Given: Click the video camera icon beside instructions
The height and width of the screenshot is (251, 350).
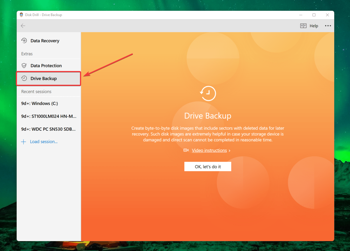Looking at the screenshot, I should pyautogui.click(x=186, y=150).
